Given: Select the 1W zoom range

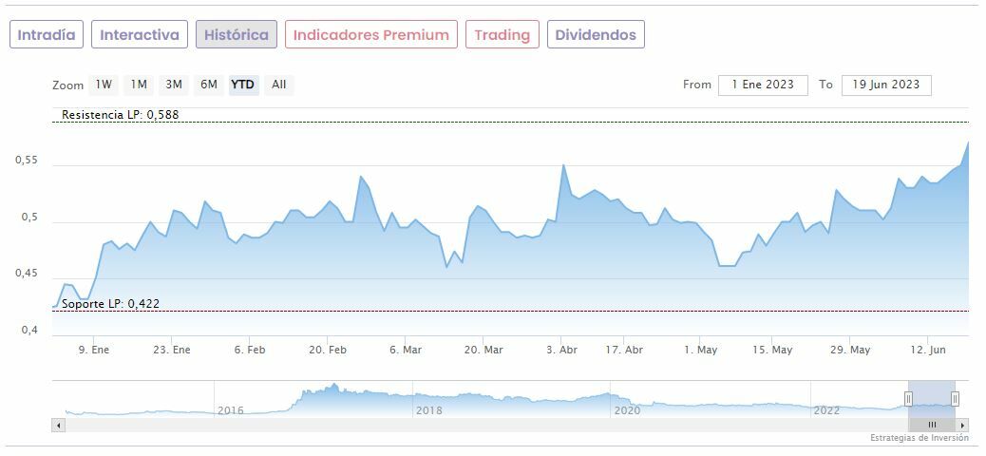Looking at the screenshot, I should point(104,85).
